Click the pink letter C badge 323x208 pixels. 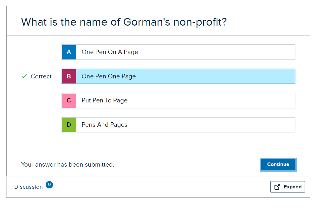[69, 101]
